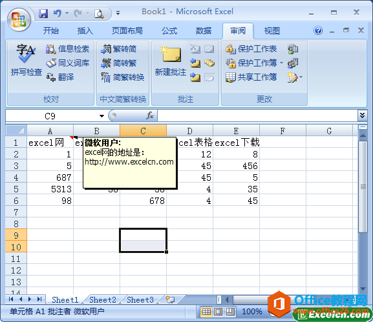This screenshot has height=322, width=373.
Task: Click the vertical split box above scrollbar
Action: (363, 127)
